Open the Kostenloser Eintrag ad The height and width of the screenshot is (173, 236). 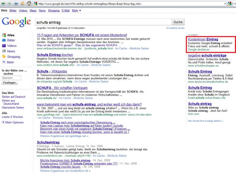point(203,39)
